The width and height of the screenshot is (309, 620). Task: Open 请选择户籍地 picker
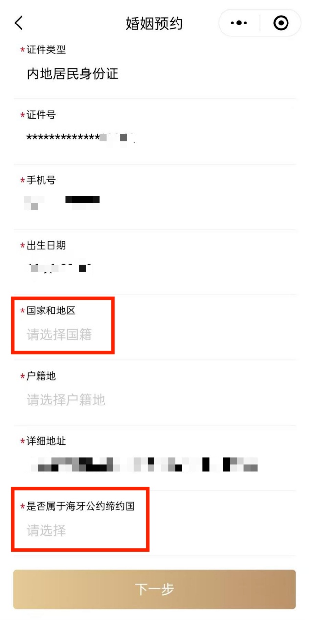point(66,400)
